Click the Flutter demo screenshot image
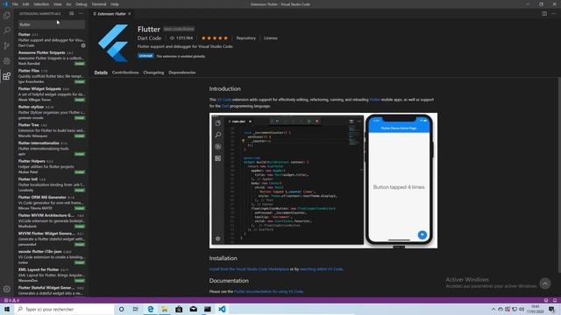This screenshot has height=315, width=561. tap(323, 181)
